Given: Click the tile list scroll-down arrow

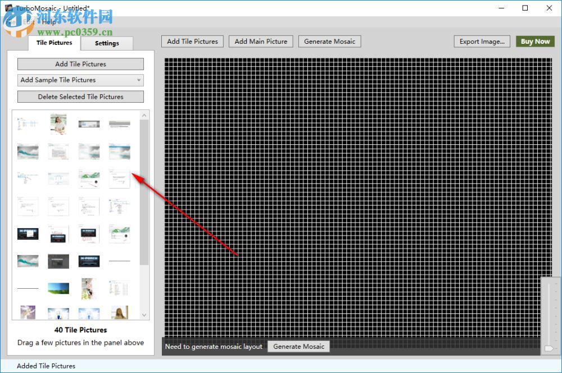Looking at the screenshot, I should 144,315.
